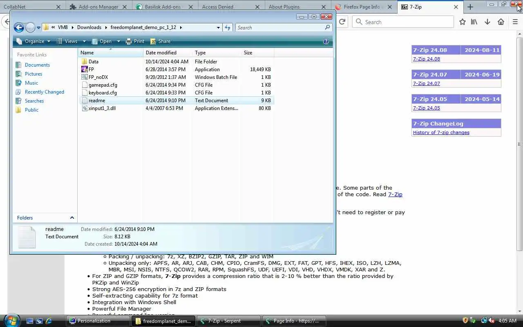Reload the browser page

pos(342,22)
